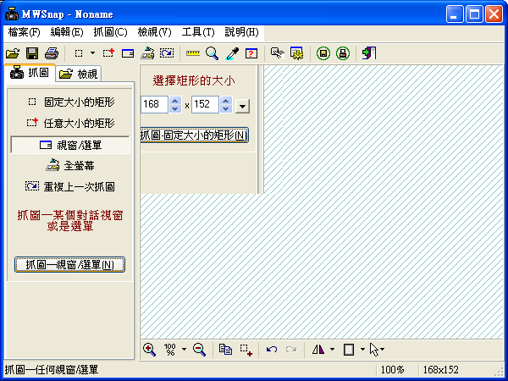Toggle auto-save green circle icon
The width and height of the screenshot is (508, 381).
(323, 53)
